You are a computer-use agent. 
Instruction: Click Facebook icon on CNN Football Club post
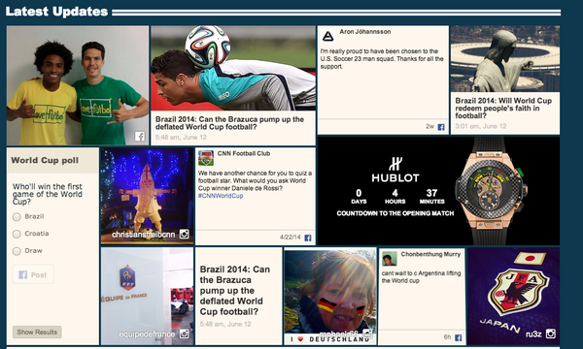(x=308, y=238)
